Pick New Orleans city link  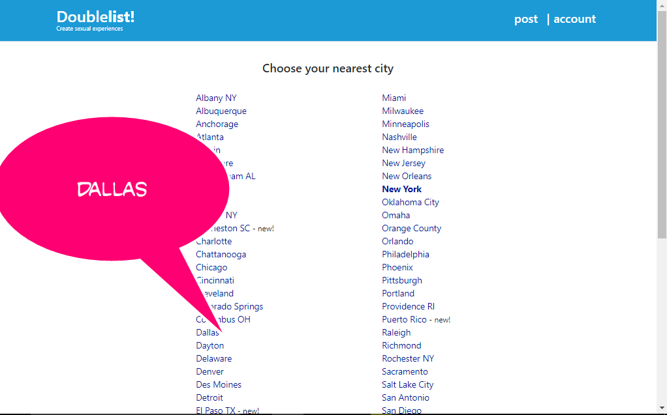click(x=407, y=177)
